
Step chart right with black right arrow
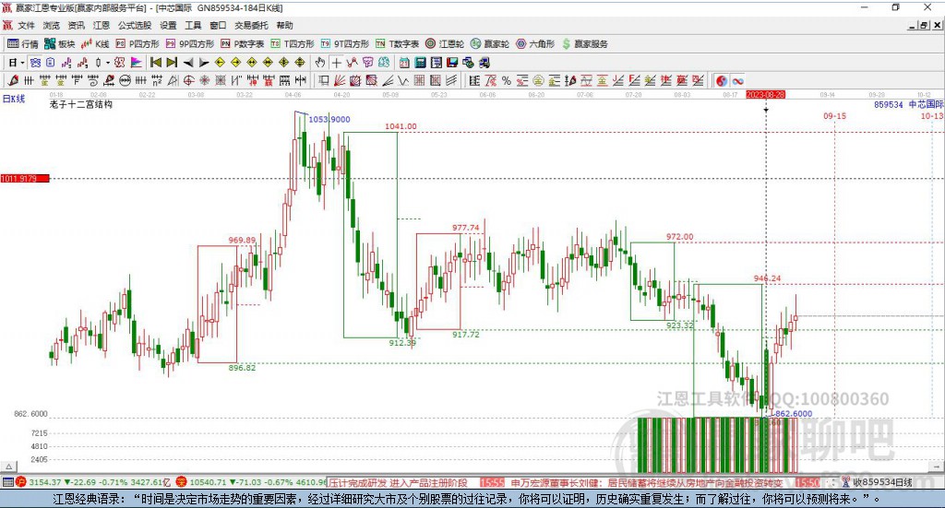tap(204, 62)
